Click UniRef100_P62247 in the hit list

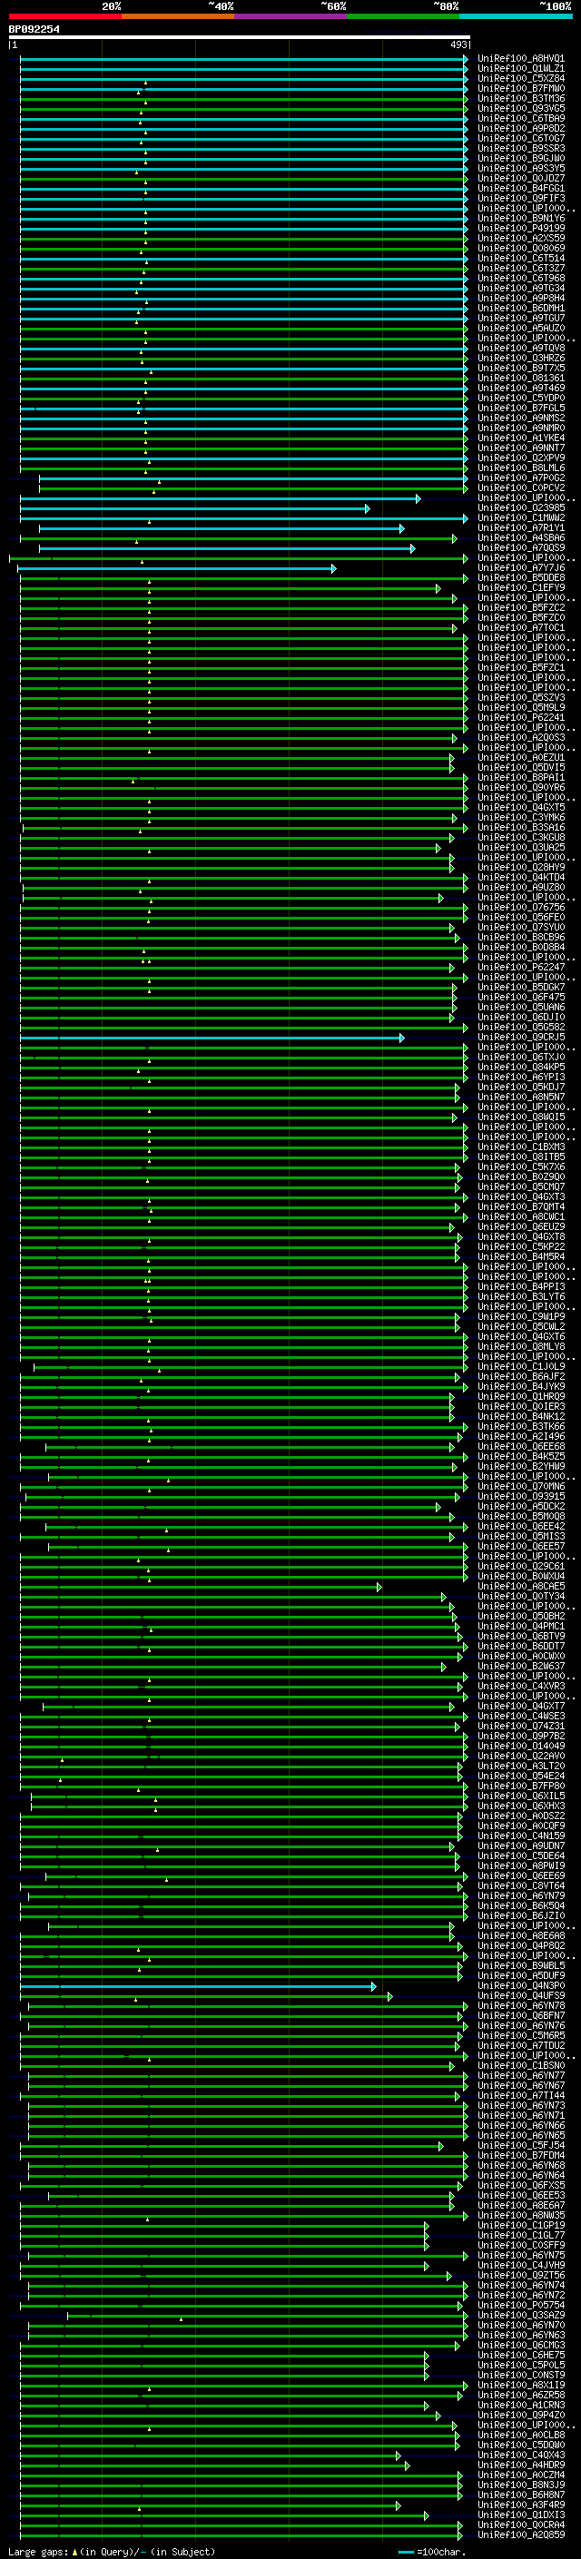[521, 968]
